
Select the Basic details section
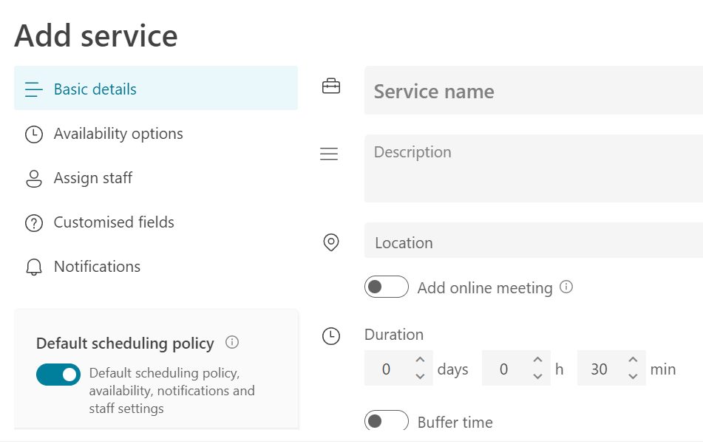point(95,89)
